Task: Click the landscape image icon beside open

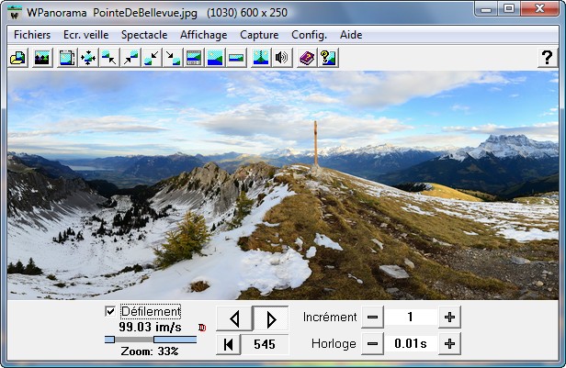Action: tap(41, 58)
